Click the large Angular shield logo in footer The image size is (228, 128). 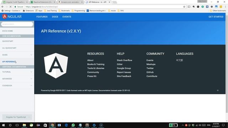click(56, 65)
